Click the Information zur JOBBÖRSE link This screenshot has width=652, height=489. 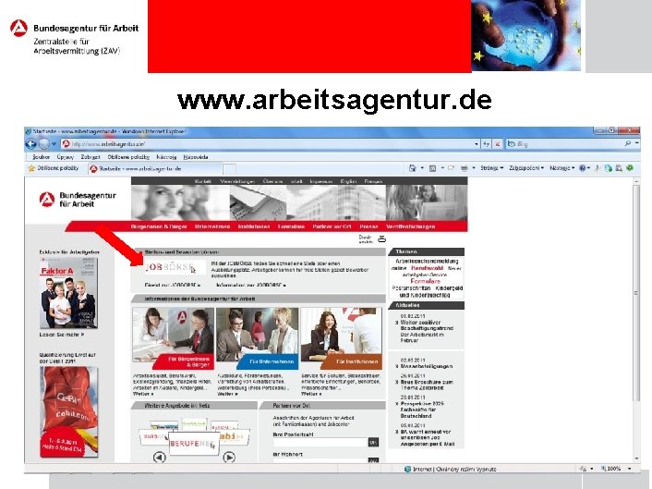[x=251, y=286]
